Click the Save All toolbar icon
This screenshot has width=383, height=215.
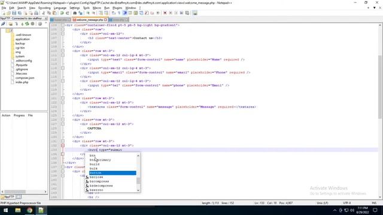coord(20,13)
